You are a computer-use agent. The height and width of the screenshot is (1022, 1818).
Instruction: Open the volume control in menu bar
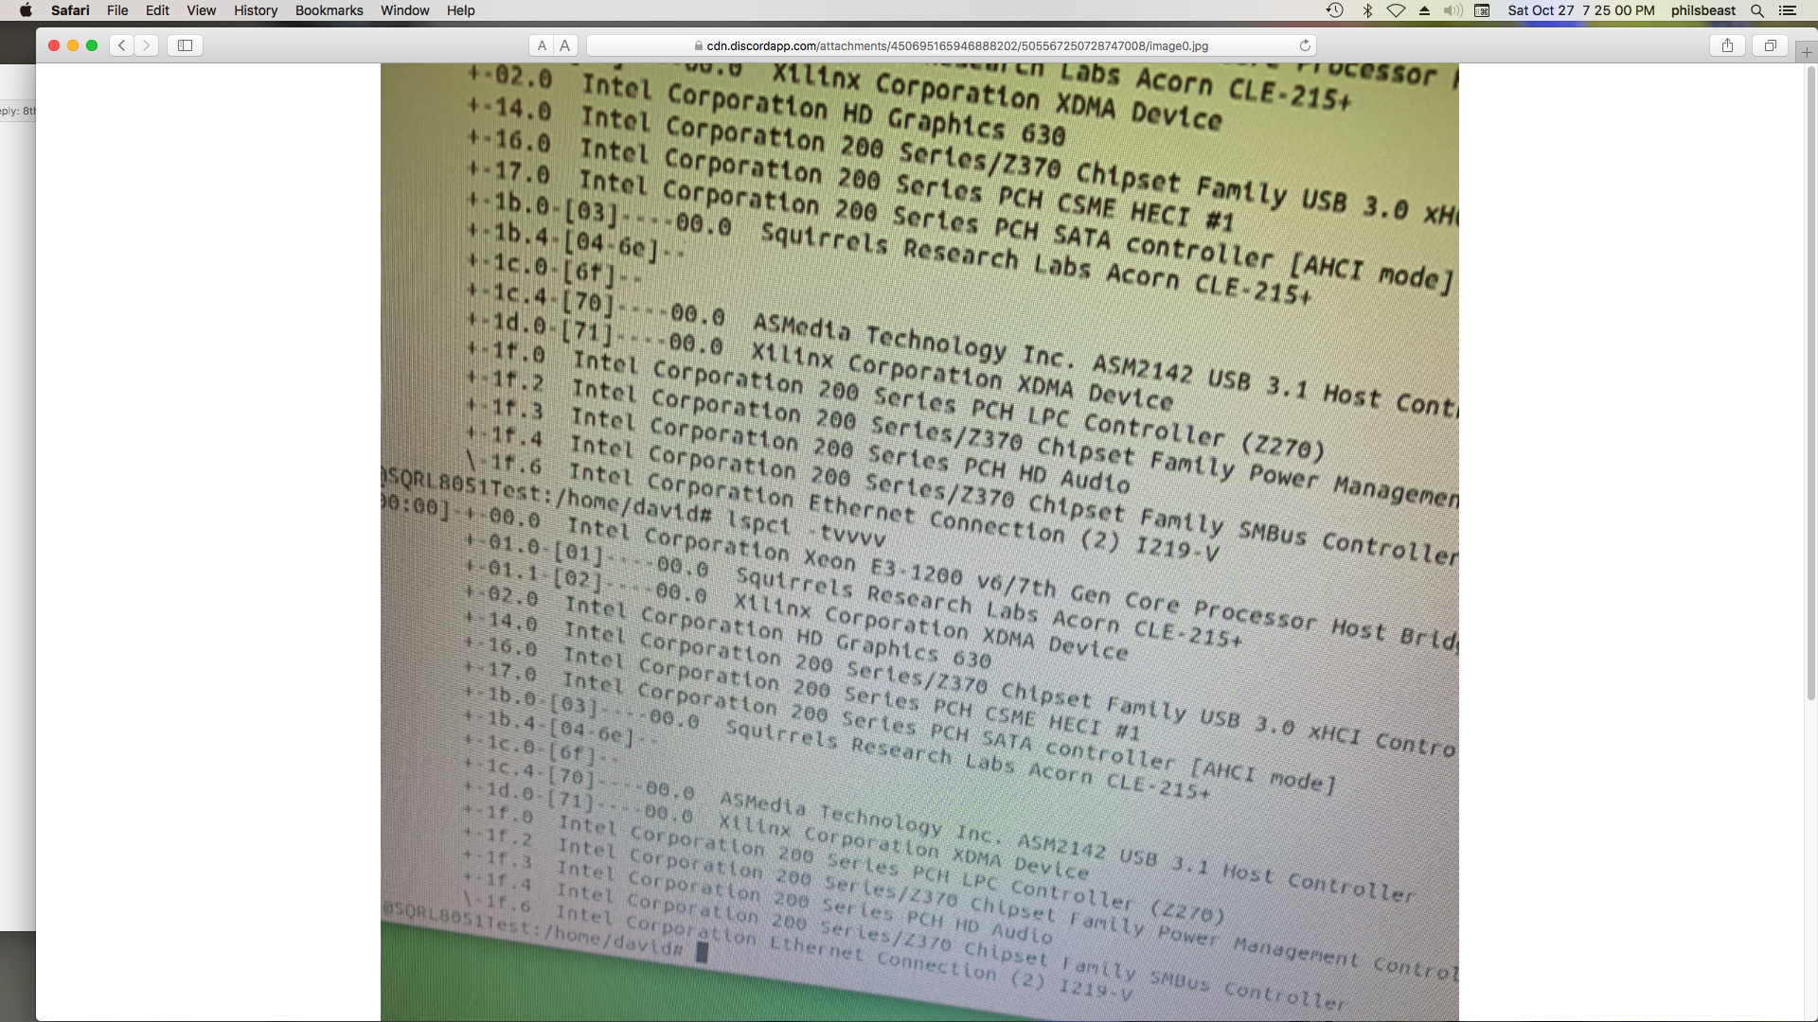click(x=1453, y=10)
